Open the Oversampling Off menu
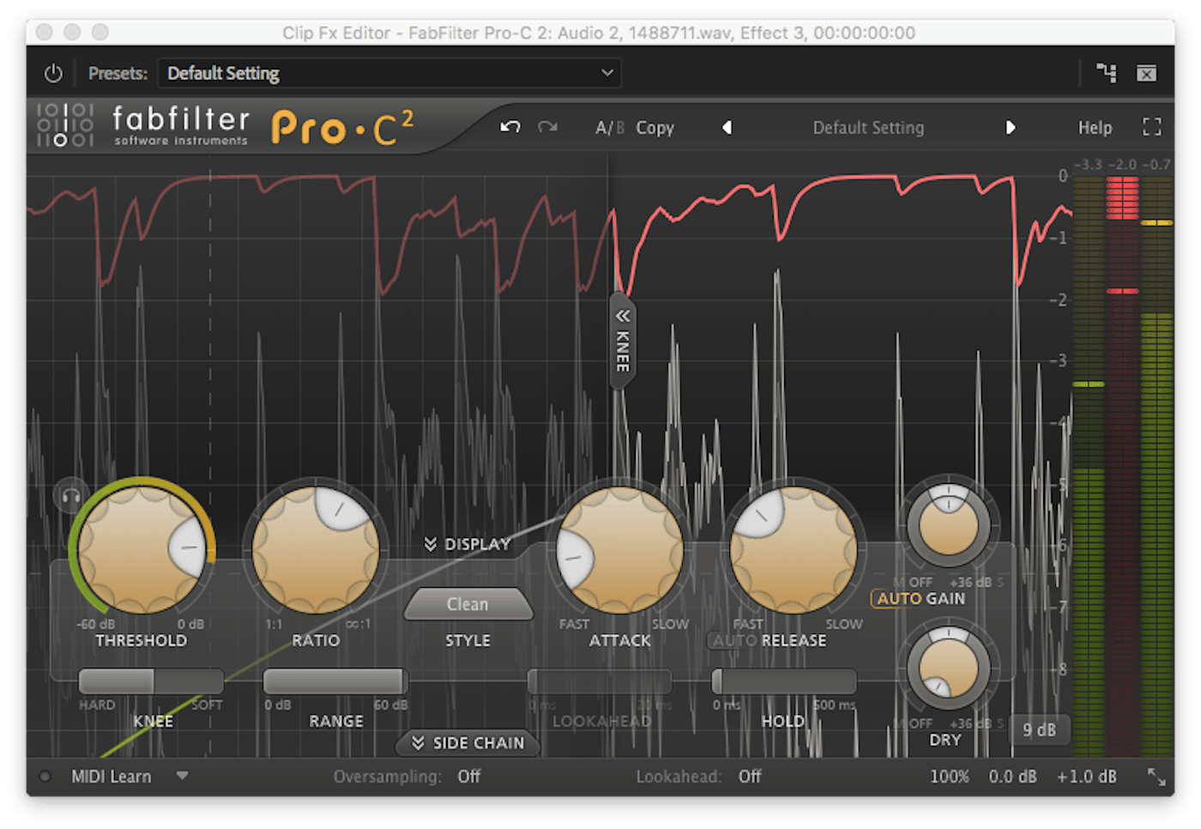 click(x=468, y=777)
